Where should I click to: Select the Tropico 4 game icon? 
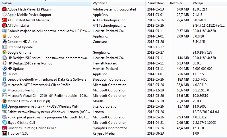tap(5, 133)
